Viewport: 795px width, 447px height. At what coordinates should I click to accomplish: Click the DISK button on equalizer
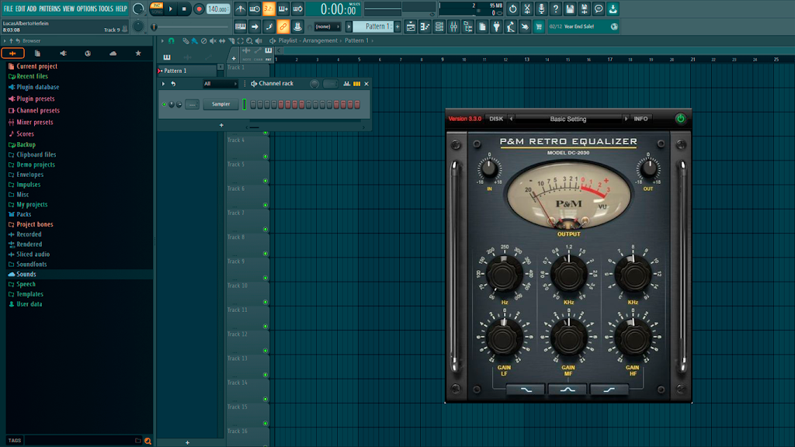496,119
